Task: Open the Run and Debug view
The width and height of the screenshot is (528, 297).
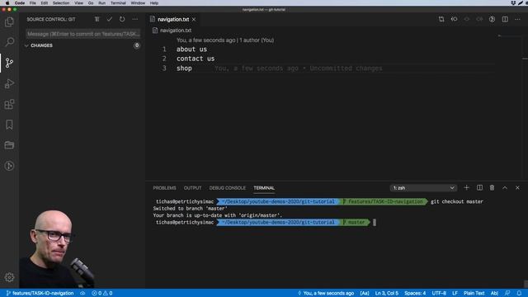Action: point(9,83)
